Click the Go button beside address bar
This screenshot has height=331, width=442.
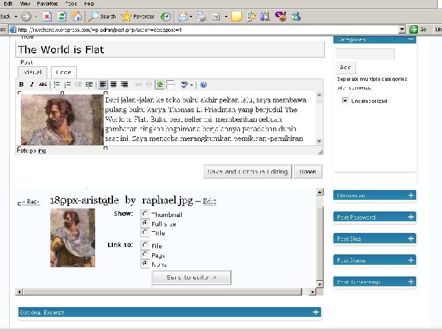pyautogui.click(x=418, y=29)
